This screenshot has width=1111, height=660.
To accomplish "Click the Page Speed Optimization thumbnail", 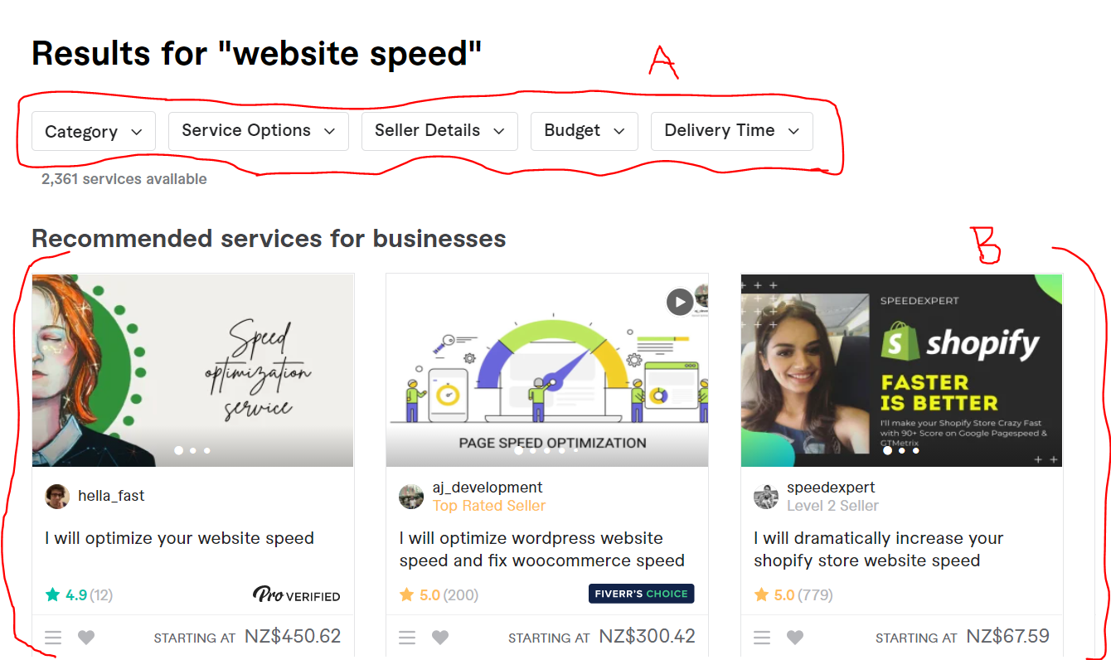I will (x=547, y=371).
